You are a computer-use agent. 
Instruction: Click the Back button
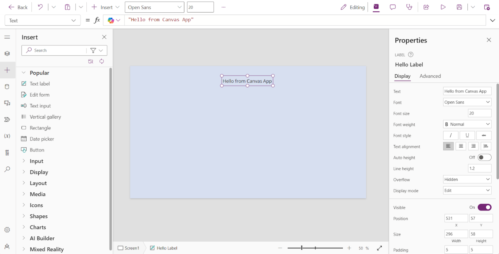pos(18,7)
